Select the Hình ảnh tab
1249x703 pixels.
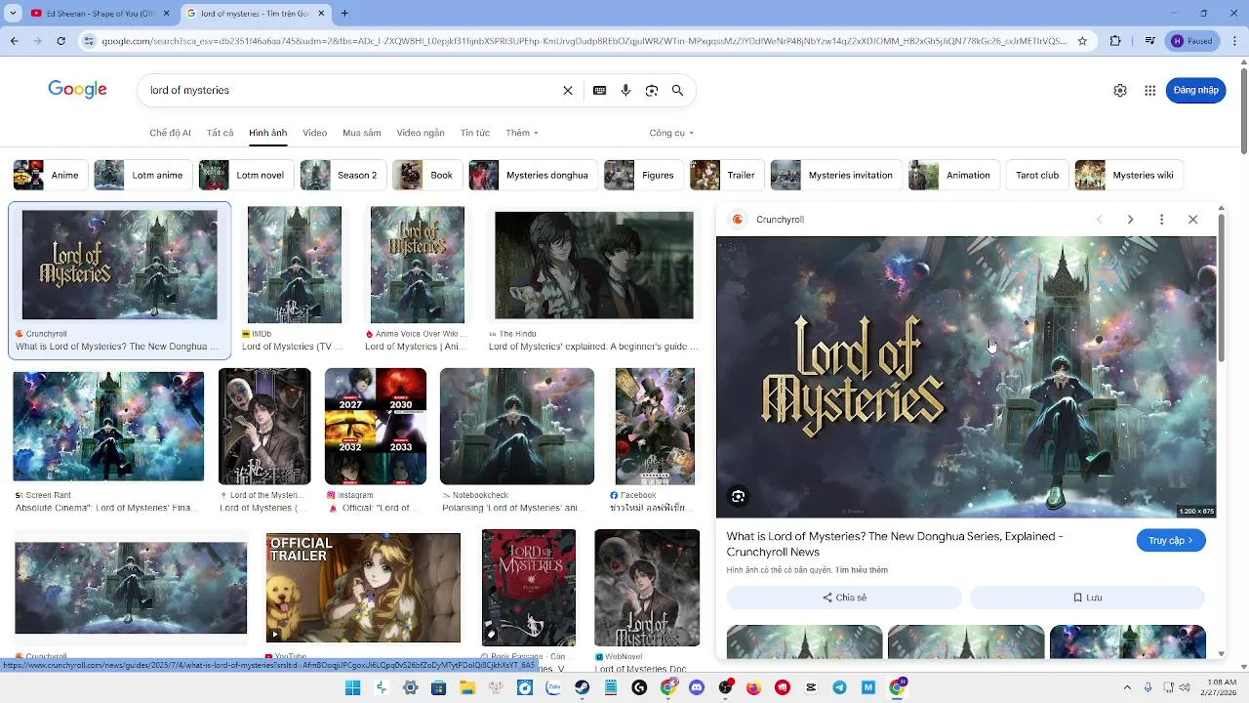267,133
